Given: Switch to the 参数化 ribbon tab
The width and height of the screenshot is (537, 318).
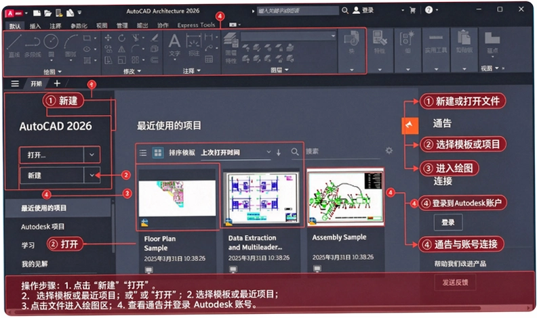Looking at the screenshot, I should (79, 26).
